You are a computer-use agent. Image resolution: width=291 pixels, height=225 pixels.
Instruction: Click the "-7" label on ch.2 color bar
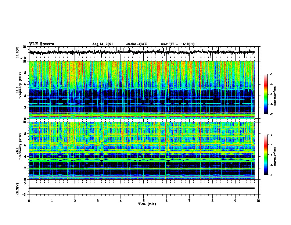tap(271, 175)
